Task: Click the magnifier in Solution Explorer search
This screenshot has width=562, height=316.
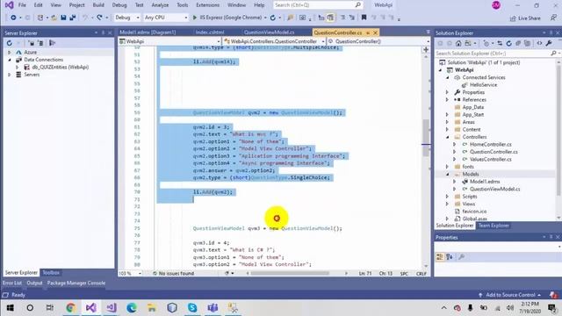Action: (553, 53)
